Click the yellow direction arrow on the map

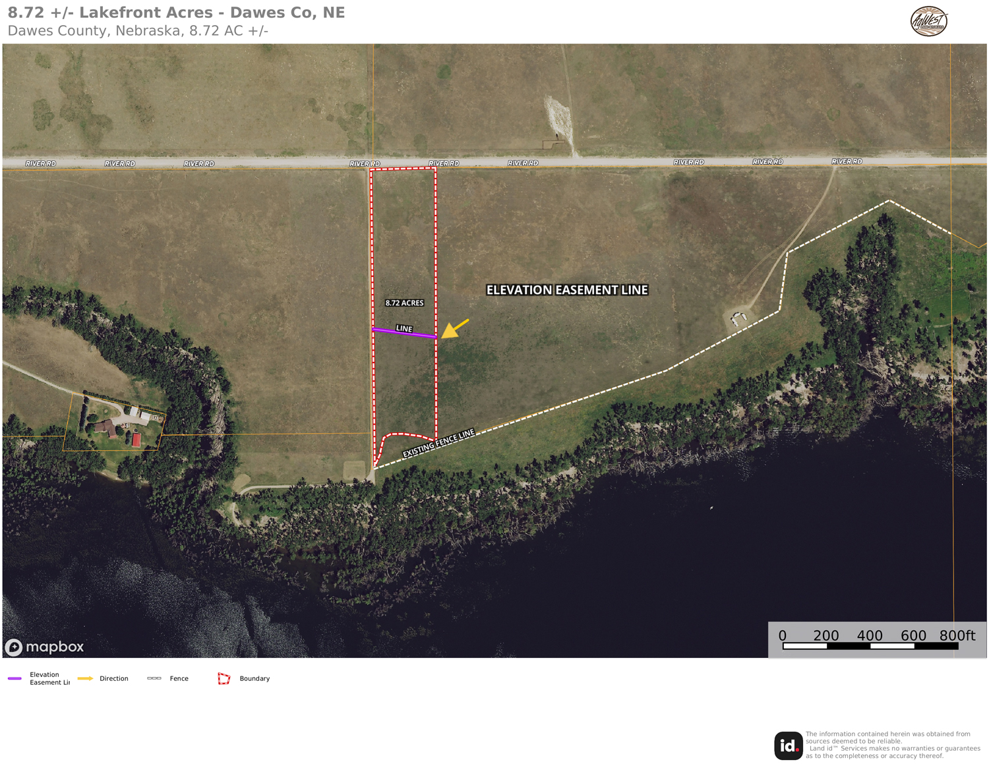[x=455, y=328]
